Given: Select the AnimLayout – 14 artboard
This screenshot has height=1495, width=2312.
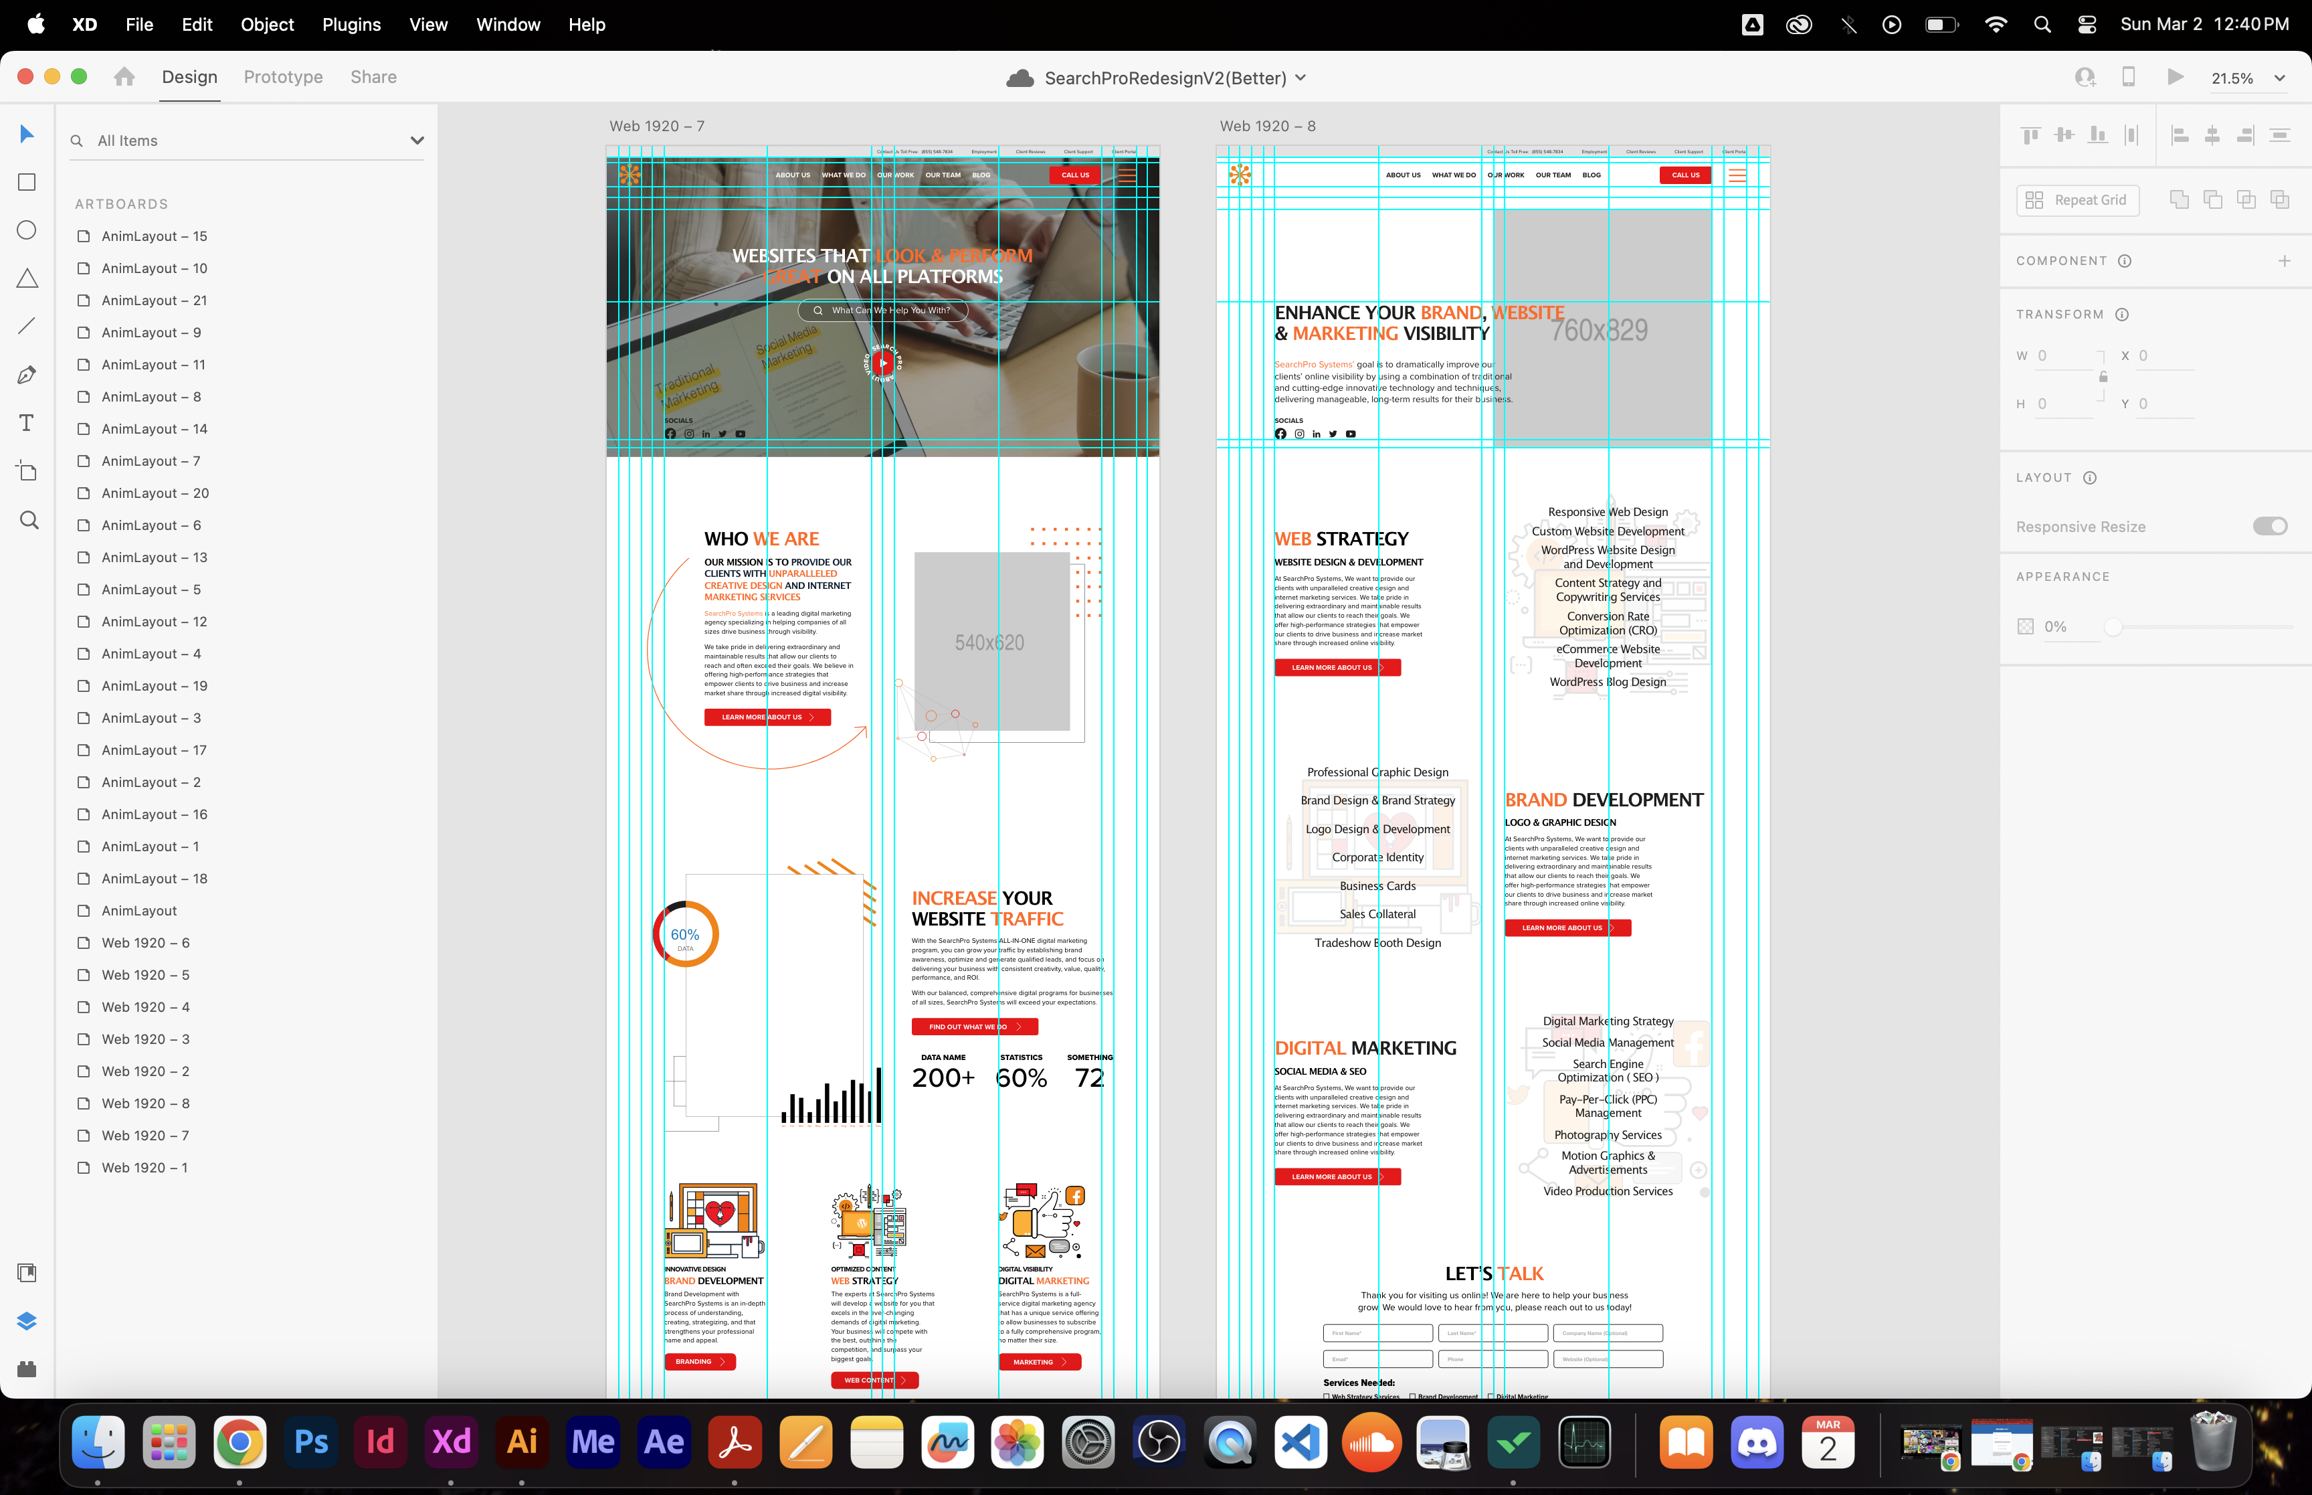Looking at the screenshot, I should (x=155, y=429).
